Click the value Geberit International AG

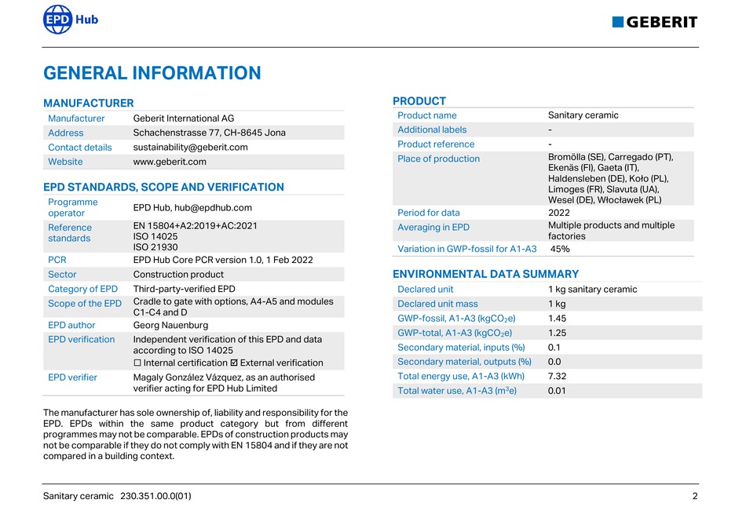point(184,119)
